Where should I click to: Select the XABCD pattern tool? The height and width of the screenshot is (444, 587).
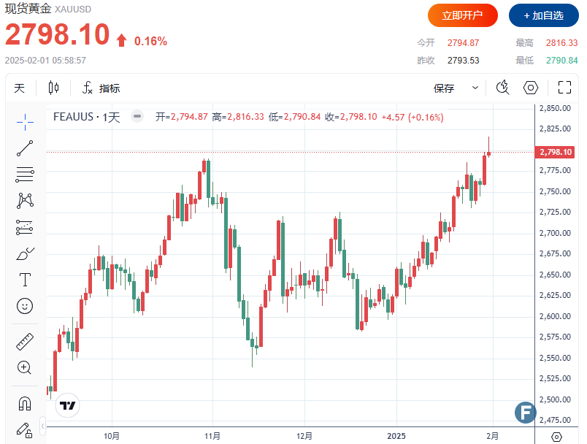tap(25, 200)
